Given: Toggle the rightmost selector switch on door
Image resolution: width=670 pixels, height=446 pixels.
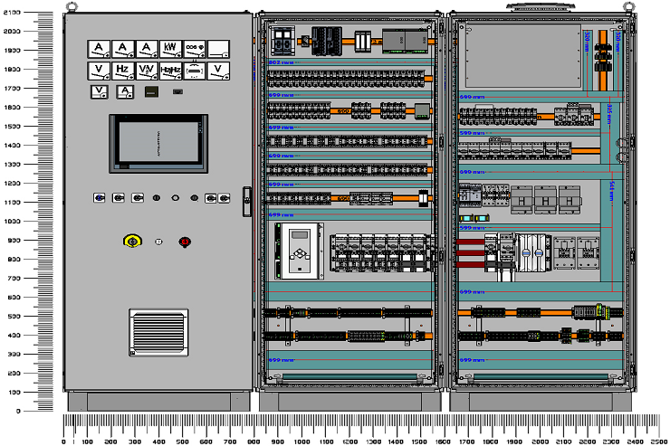Looking at the screenshot, I should point(223,197).
